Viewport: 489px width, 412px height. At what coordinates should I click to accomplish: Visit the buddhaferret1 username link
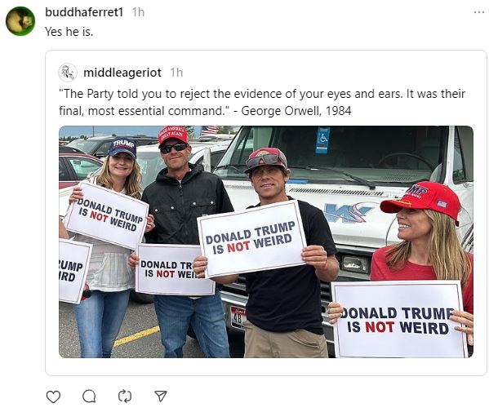click(x=84, y=12)
